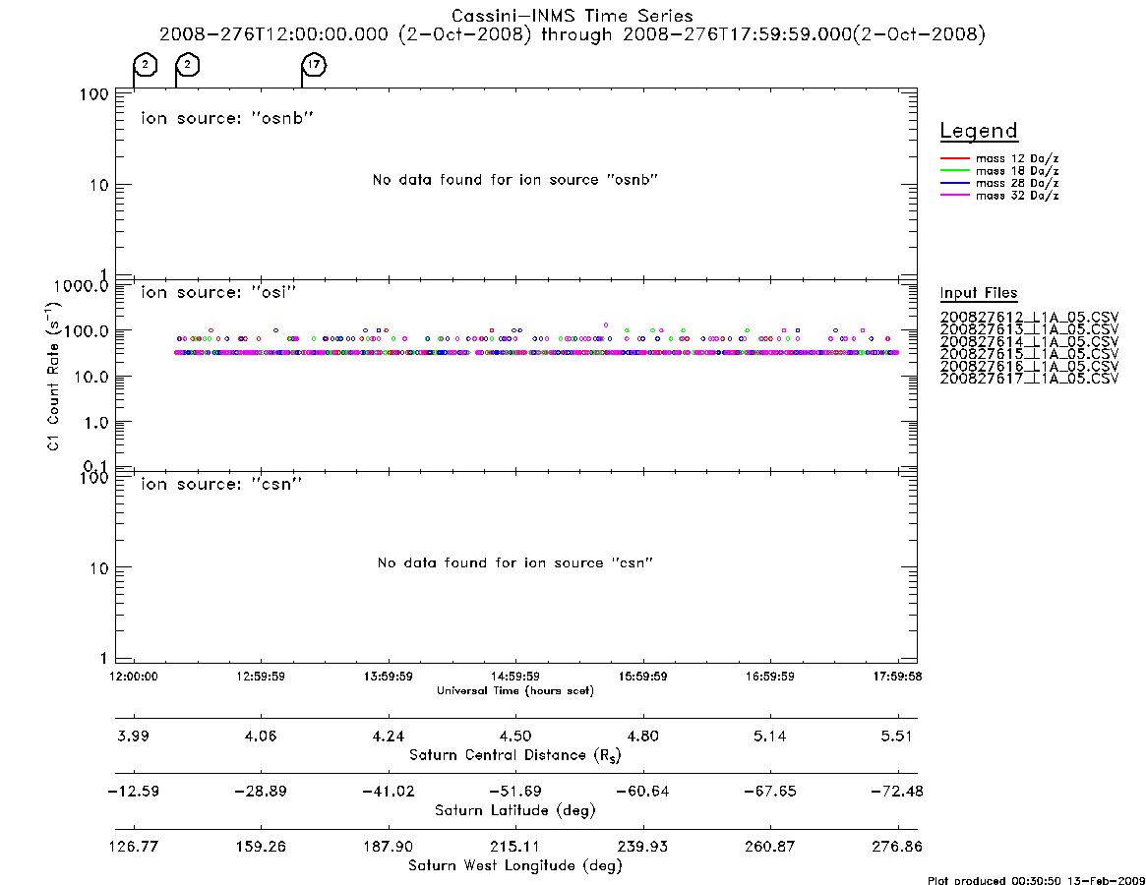Click "Saturn West Longitude (deg)" axis title
The width and height of the screenshot is (1146, 885).
[515, 866]
